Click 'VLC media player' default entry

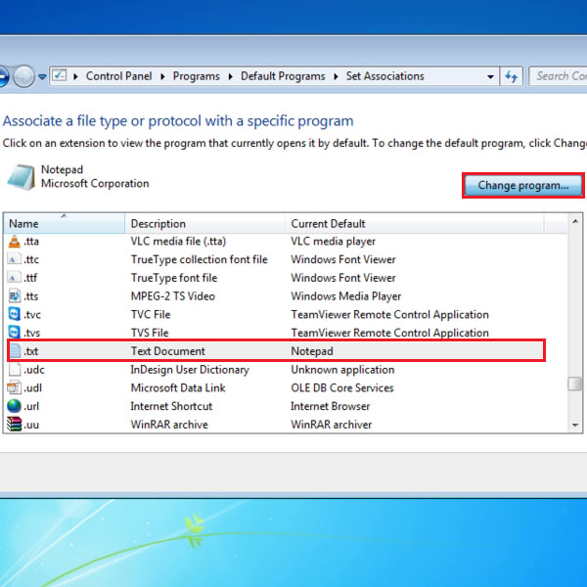point(334,242)
